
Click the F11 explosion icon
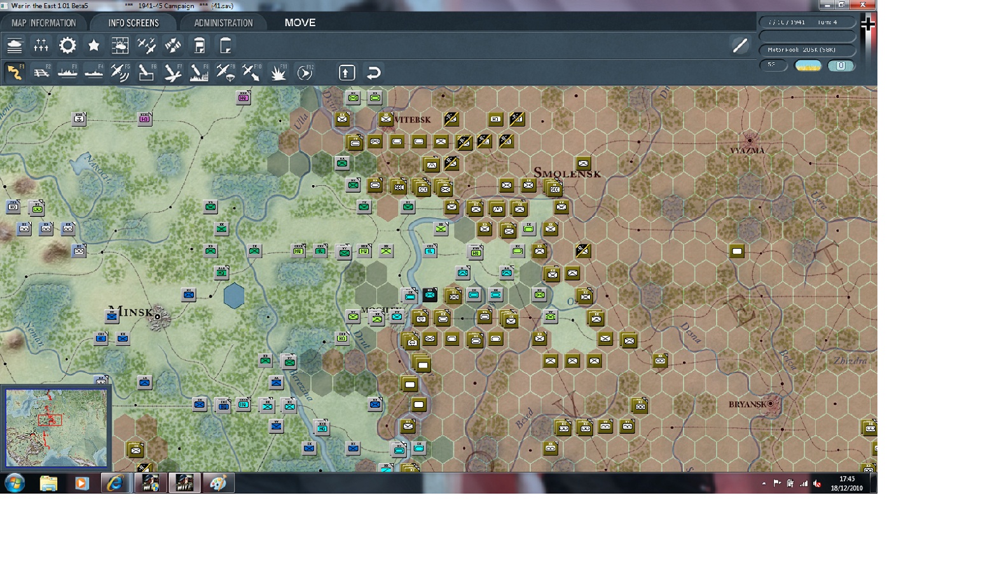pyautogui.click(x=278, y=73)
